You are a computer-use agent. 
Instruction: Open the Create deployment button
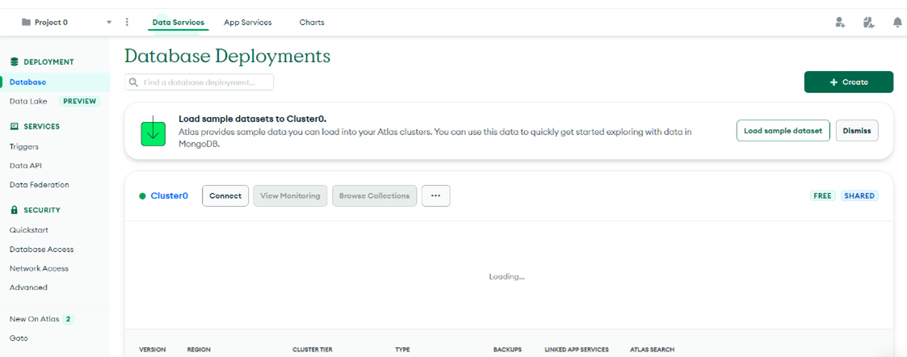click(x=848, y=82)
